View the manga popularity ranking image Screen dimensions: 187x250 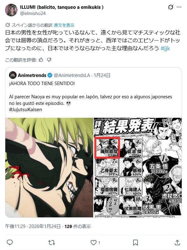(x=138, y=167)
